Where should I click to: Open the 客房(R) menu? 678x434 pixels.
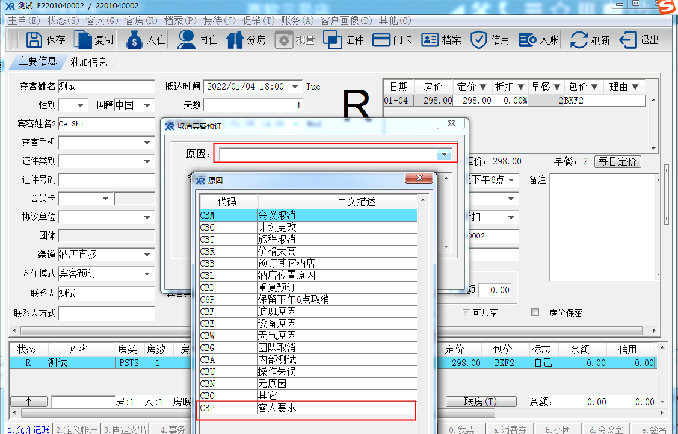coord(141,20)
